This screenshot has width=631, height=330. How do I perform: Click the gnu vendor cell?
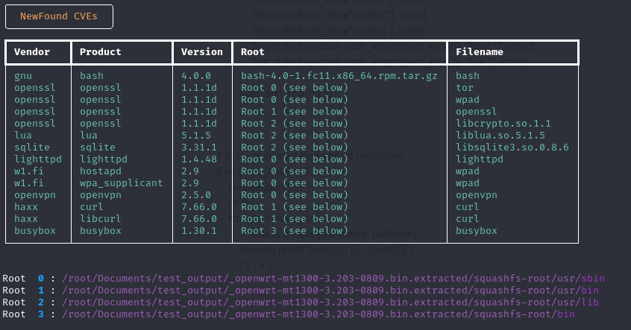pyautogui.click(x=23, y=76)
